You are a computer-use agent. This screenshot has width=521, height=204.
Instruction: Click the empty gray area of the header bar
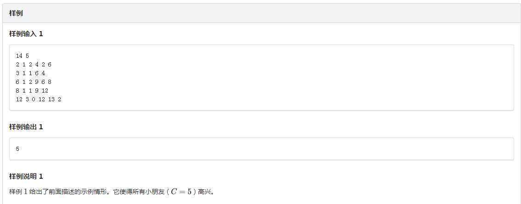[x=276, y=13]
